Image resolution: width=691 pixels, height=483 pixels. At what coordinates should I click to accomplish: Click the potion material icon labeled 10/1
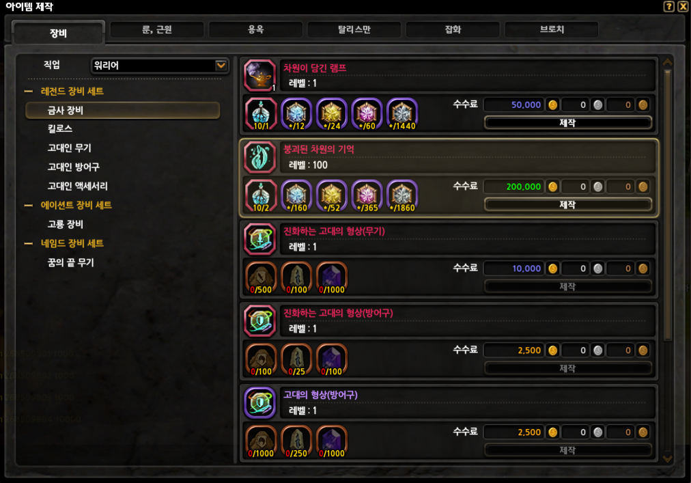[x=261, y=114]
